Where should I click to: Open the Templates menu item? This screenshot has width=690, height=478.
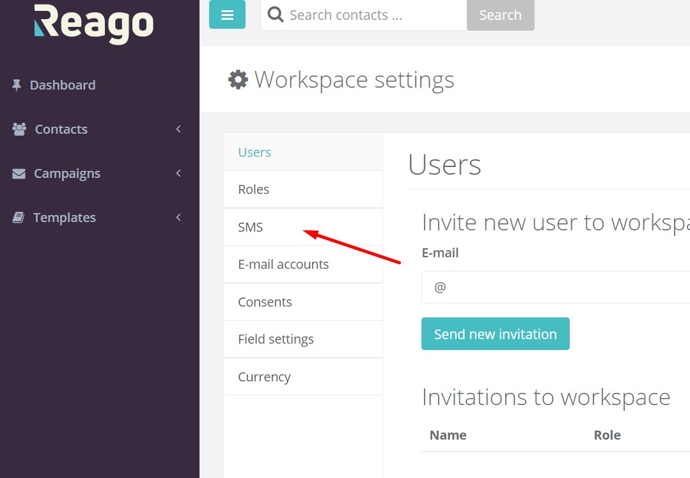tap(64, 218)
